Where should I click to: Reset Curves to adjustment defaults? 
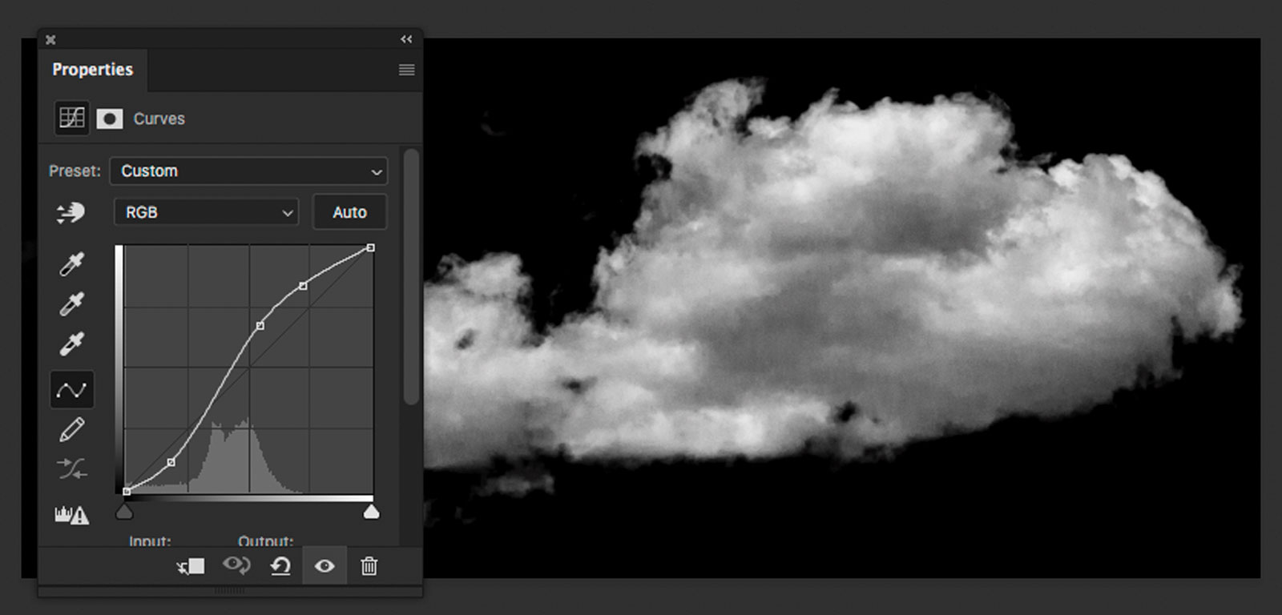pyautogui.click(x=280, y=566)
